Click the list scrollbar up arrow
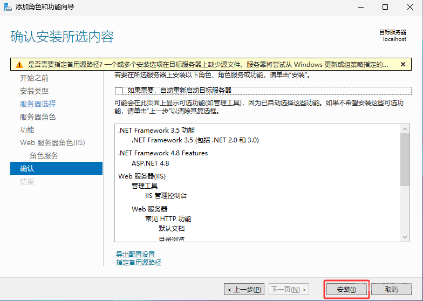 405,129
